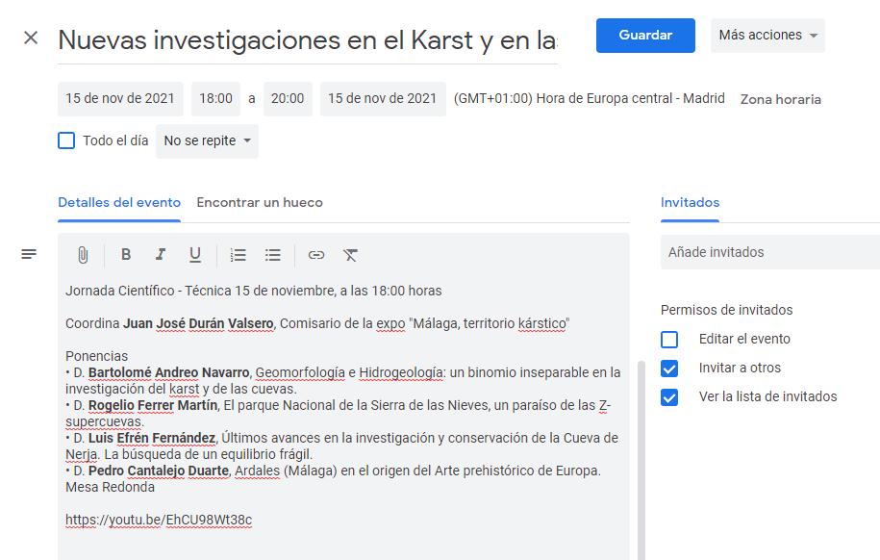Select the Invitados tab
Image resolution: width=880 pixels, height=560 pixels.
(690, 203)
